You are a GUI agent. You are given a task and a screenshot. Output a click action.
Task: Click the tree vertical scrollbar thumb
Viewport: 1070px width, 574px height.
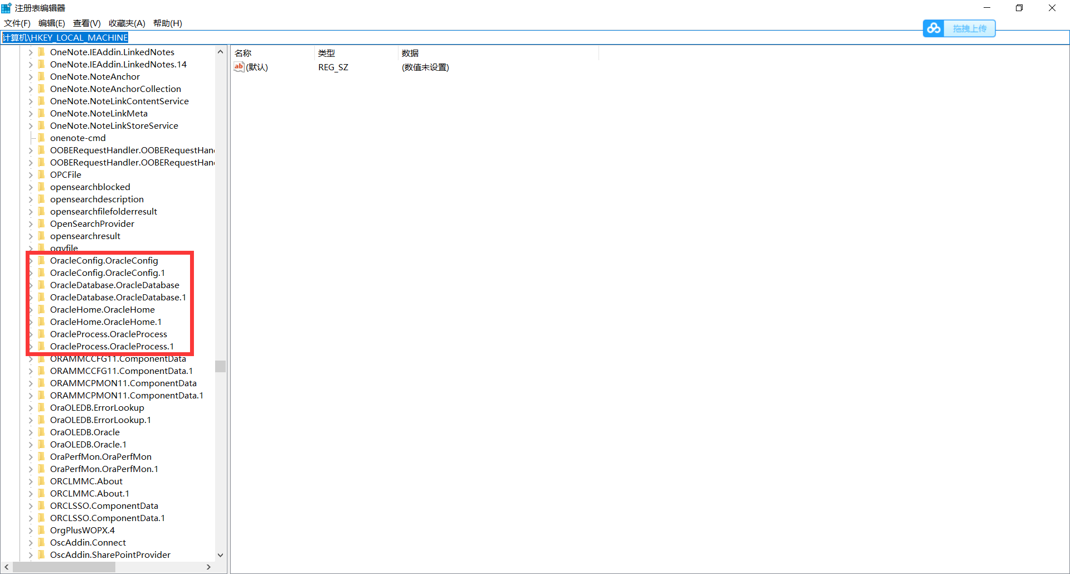(x=220, y=366)
